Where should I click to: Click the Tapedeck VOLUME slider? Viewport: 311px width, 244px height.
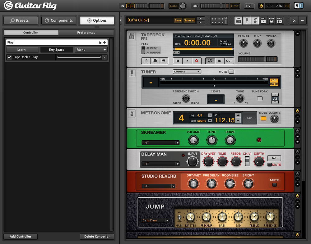tap(258, 59)
